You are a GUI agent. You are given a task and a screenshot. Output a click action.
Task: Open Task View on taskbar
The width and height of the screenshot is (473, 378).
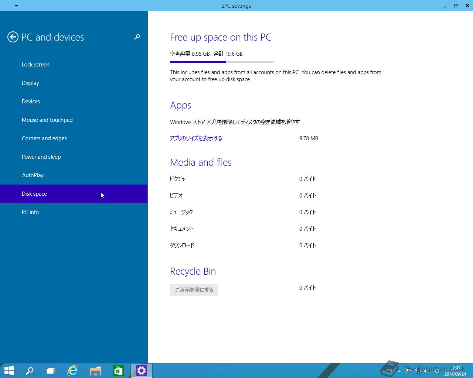(x=51, y=371)
